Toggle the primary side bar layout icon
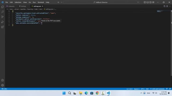The height and width of the screenshot is (96, 172). 145,2
